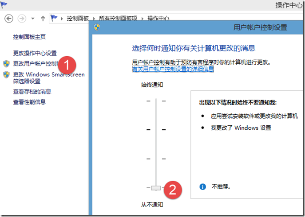
Task: Click the flag icon in the address bar
Action: tap(54, 18)
